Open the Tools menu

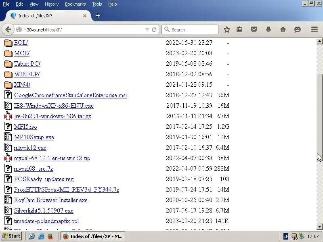point(97,4)
